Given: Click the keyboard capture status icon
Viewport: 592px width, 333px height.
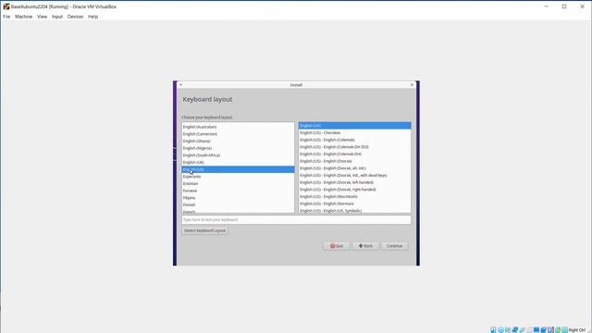Looking at the screenshot, I should tap(565, 329).
